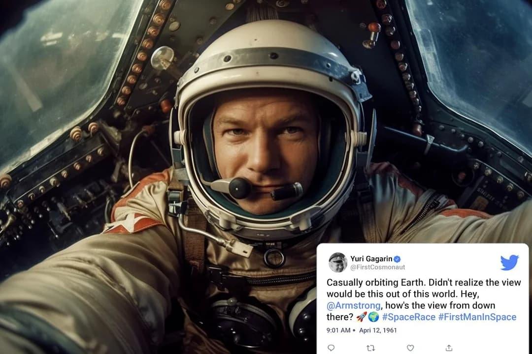Click the white star shoulder patch
This screenshot has width=532, height=354.
[131, 224]
